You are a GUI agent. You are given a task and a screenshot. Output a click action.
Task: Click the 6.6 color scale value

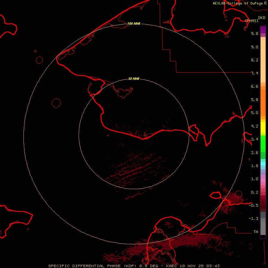(255, 87)
